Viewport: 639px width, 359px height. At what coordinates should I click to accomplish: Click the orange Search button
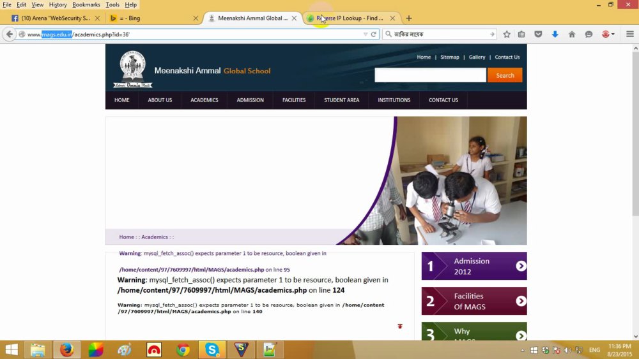point(505,75)
